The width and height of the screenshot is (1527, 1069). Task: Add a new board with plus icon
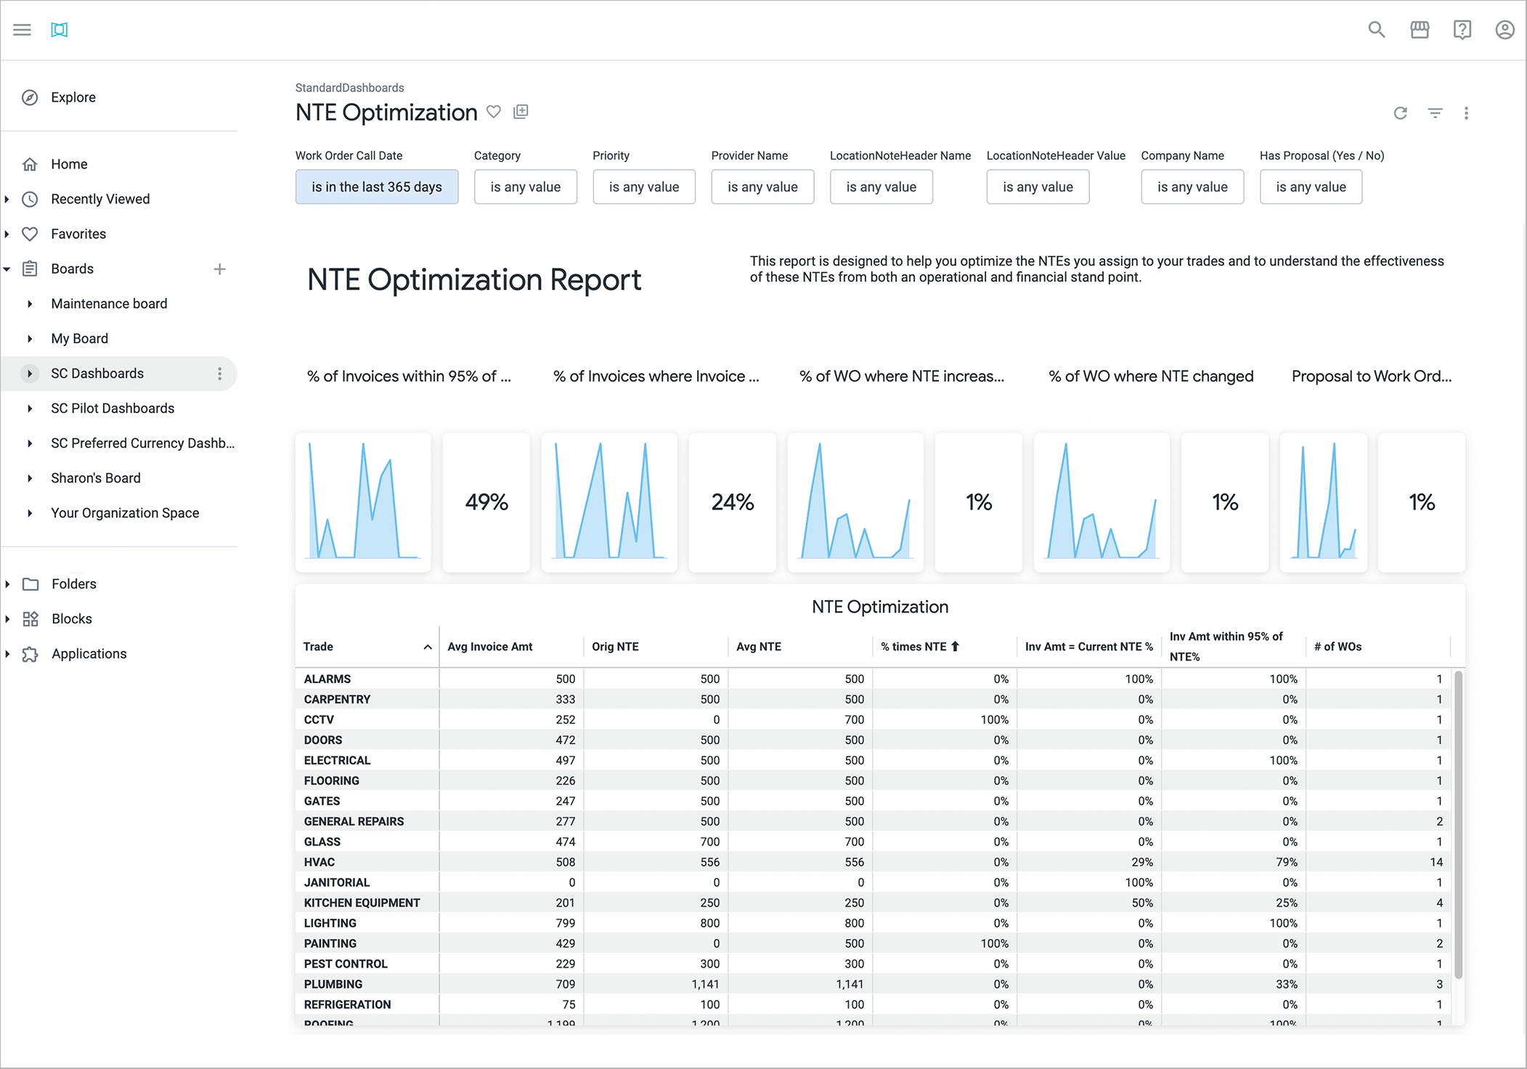click(219, 269)
